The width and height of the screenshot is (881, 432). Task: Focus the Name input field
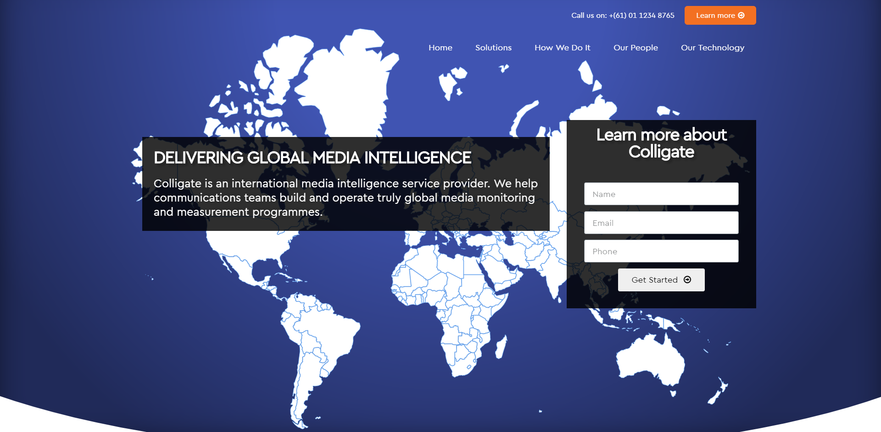661,194
